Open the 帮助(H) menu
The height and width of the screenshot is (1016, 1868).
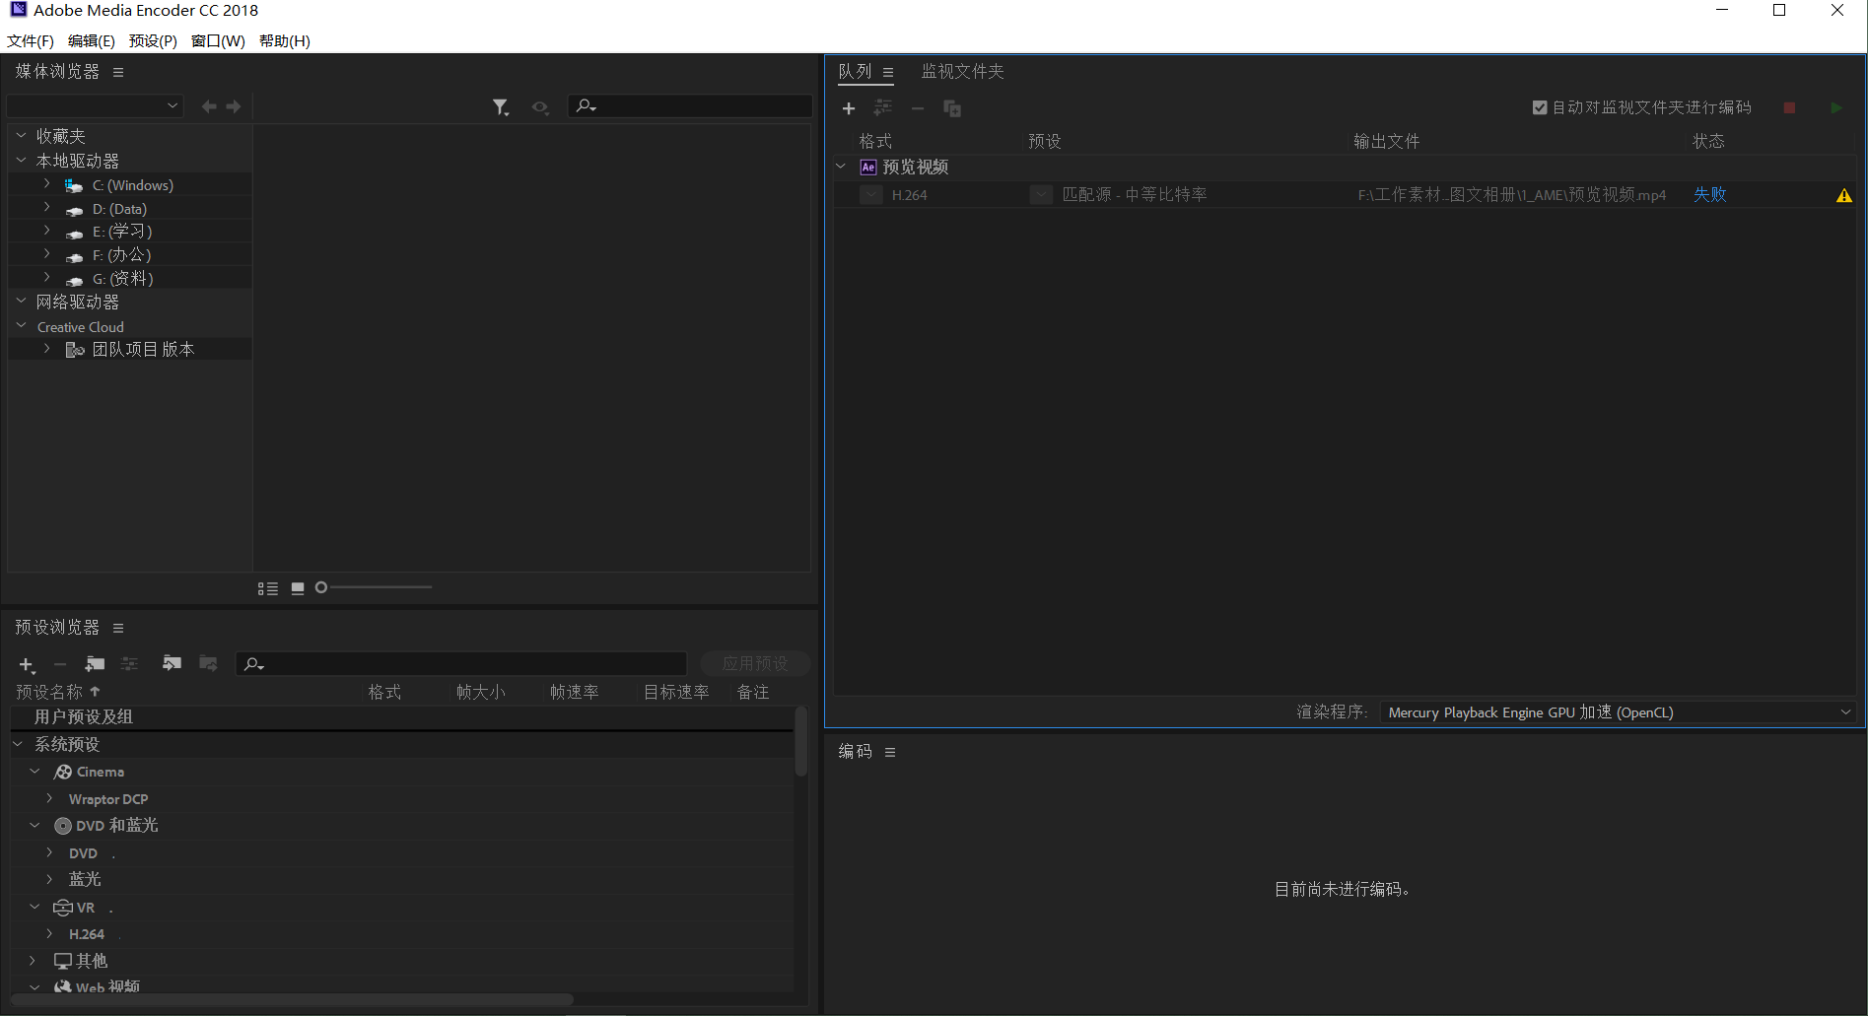(x=285, y=40)
